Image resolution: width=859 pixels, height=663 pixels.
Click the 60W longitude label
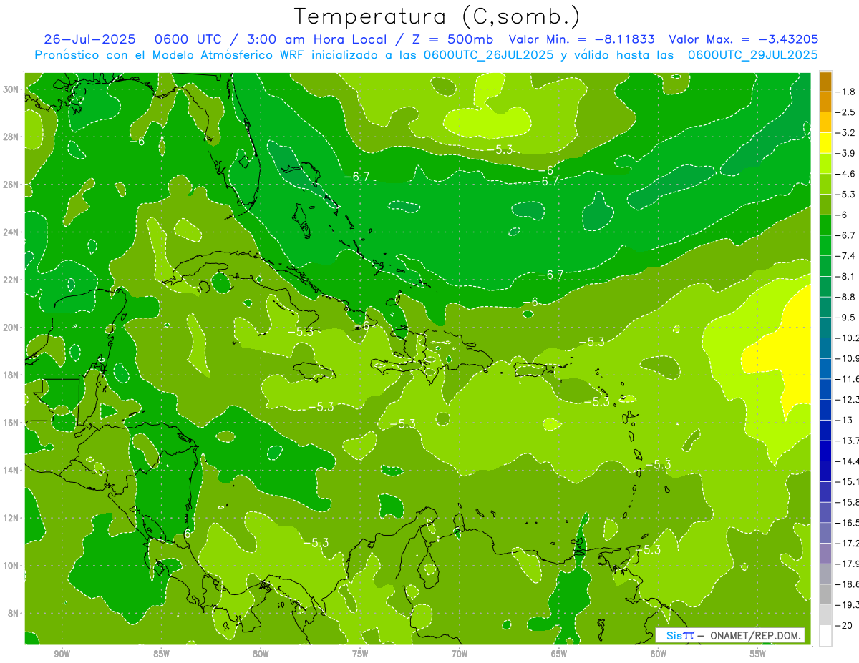coord(659,654)
